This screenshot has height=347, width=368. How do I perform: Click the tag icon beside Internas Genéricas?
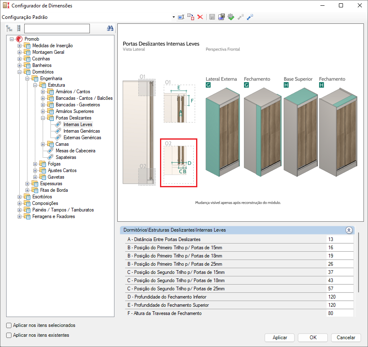(58, 131)
